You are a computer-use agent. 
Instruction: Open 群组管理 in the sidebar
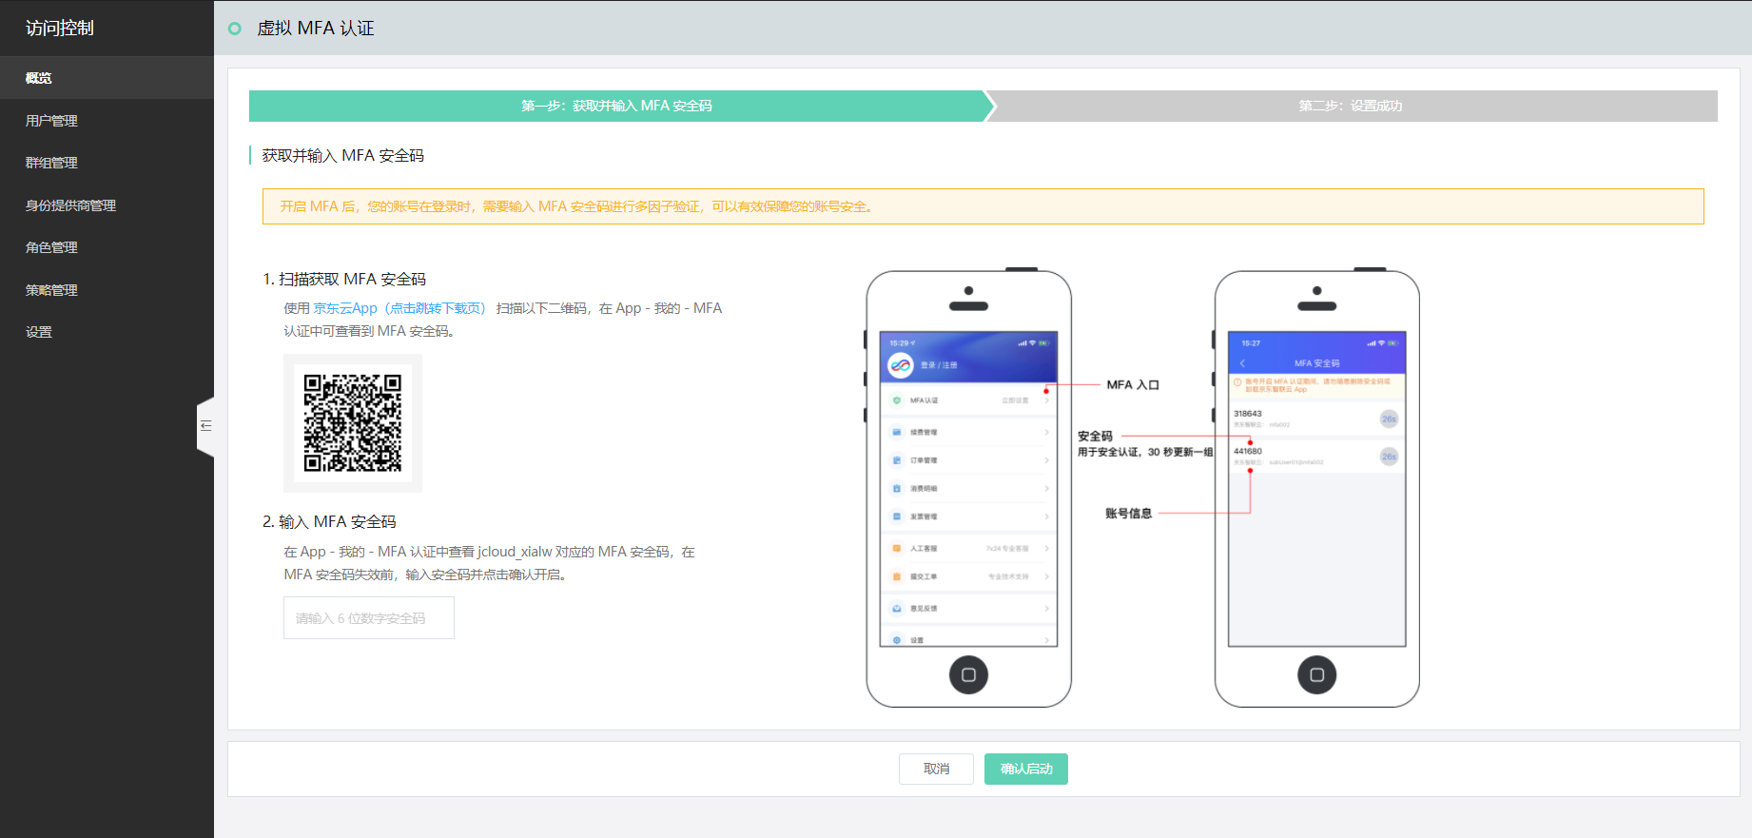107,163
